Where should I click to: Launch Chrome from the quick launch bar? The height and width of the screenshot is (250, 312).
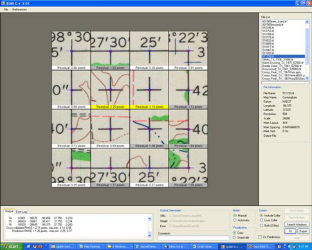[x=35, y=247]
